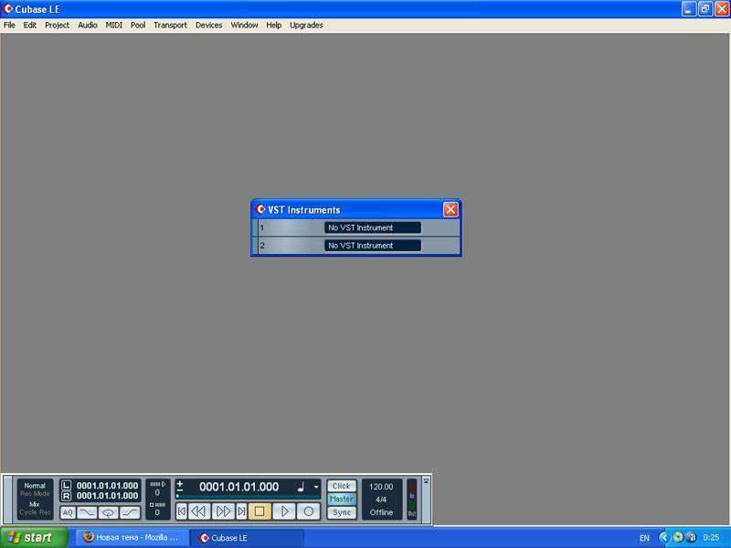Click the Cubase LE title bar icon

[x=7, y=9]
